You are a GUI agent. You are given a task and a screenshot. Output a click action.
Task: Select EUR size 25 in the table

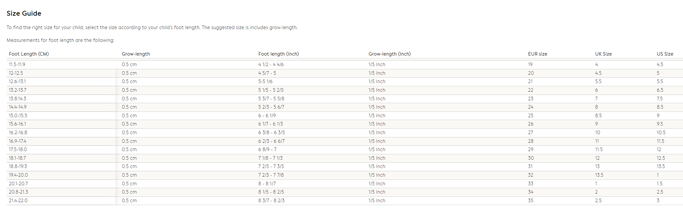tap(531, 116)
